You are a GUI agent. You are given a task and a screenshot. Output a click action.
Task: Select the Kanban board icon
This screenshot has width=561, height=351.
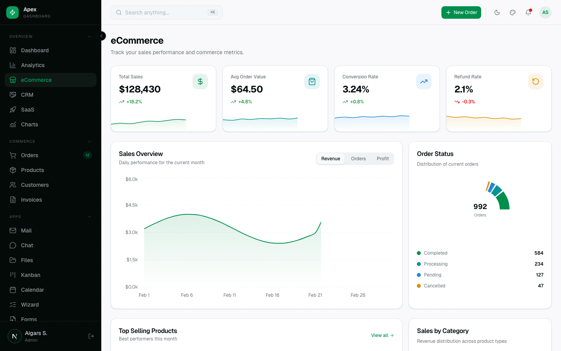[x=13, y=275]
